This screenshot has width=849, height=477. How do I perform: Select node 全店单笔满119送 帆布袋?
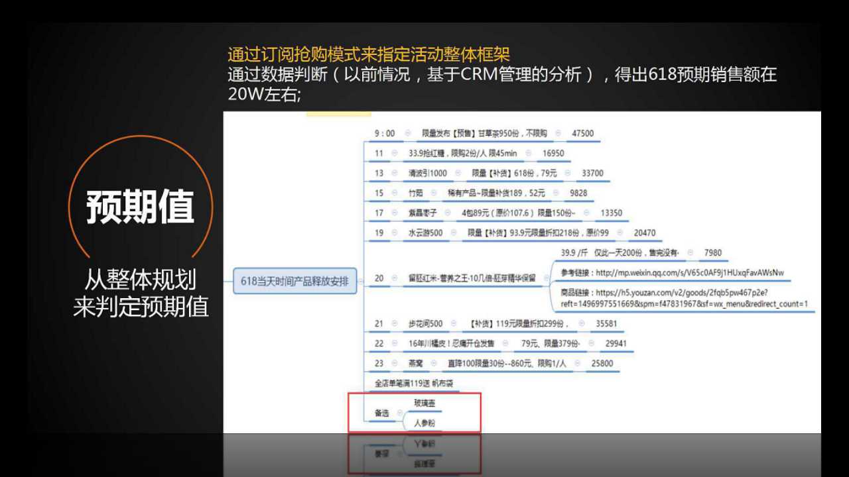(413, 384)
